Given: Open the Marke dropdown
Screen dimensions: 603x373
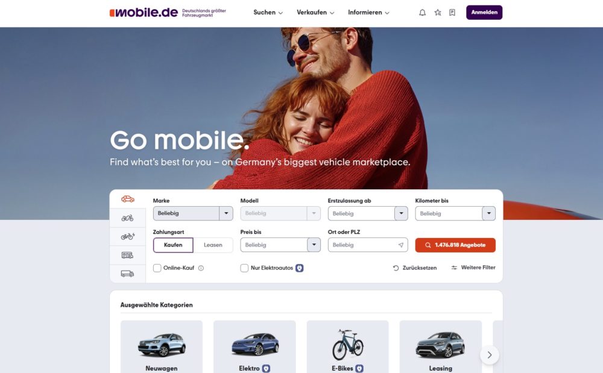Looking at the screenshot, I should click(193, 213).
